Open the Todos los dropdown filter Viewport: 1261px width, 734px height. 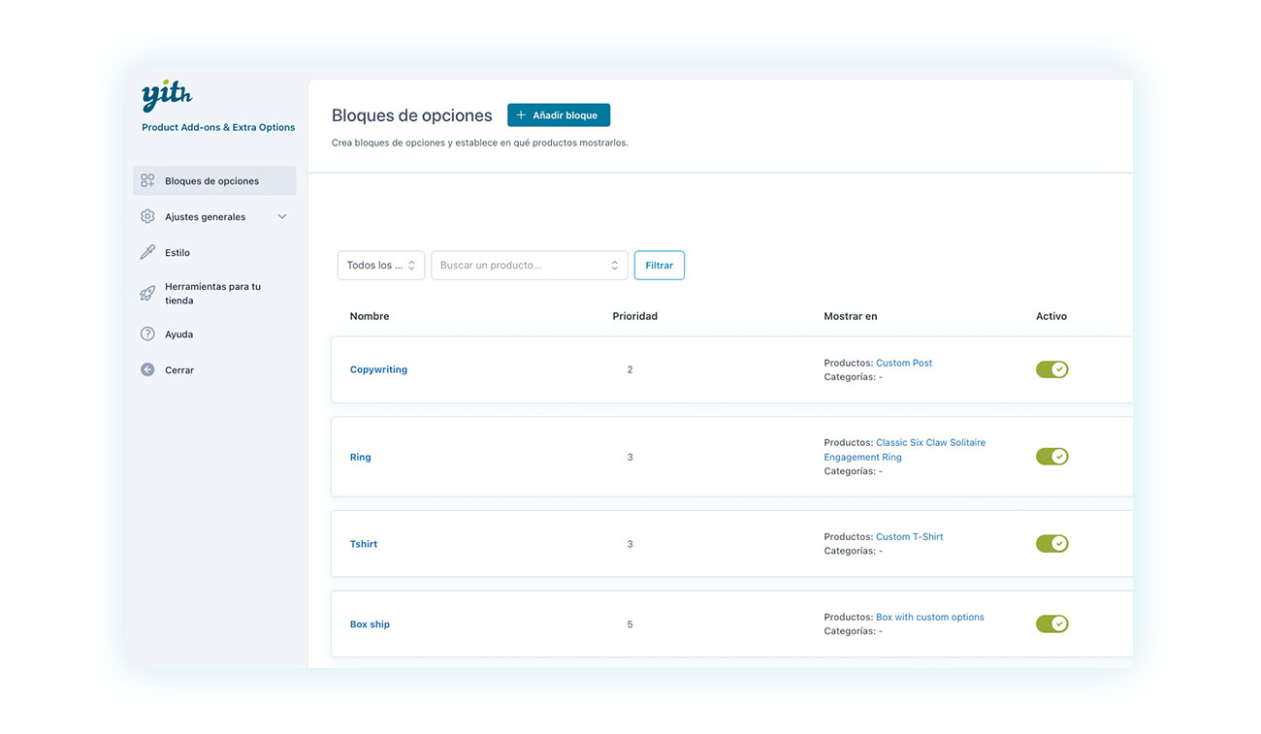[380, 266]
